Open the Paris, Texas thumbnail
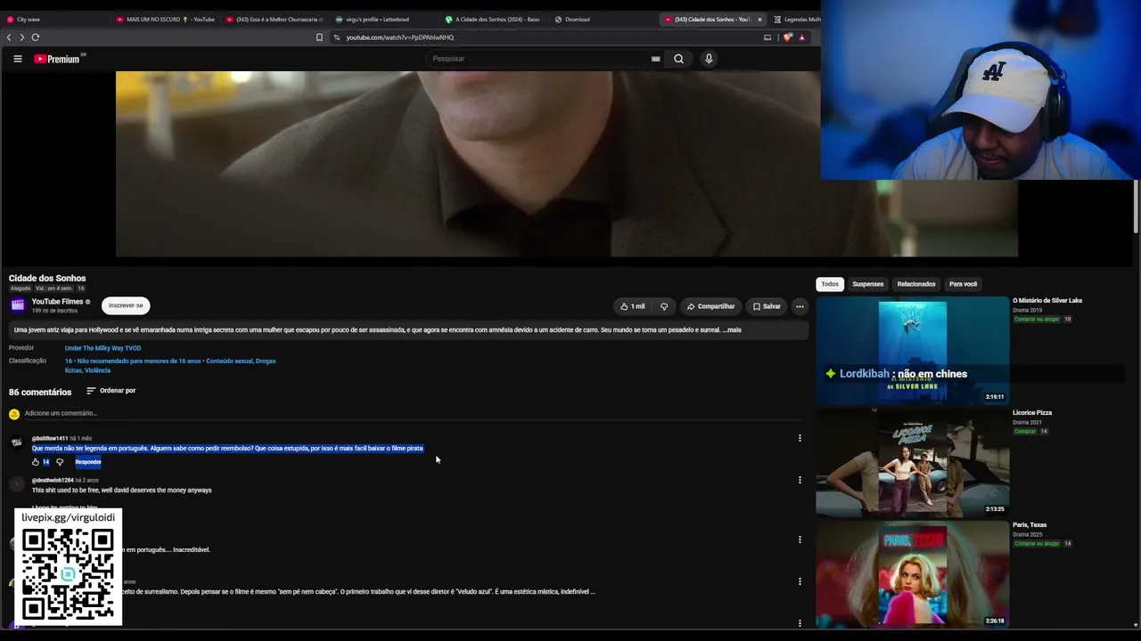Image resolution: width=1141 pixels, height=641 pixels. (913, 575)
